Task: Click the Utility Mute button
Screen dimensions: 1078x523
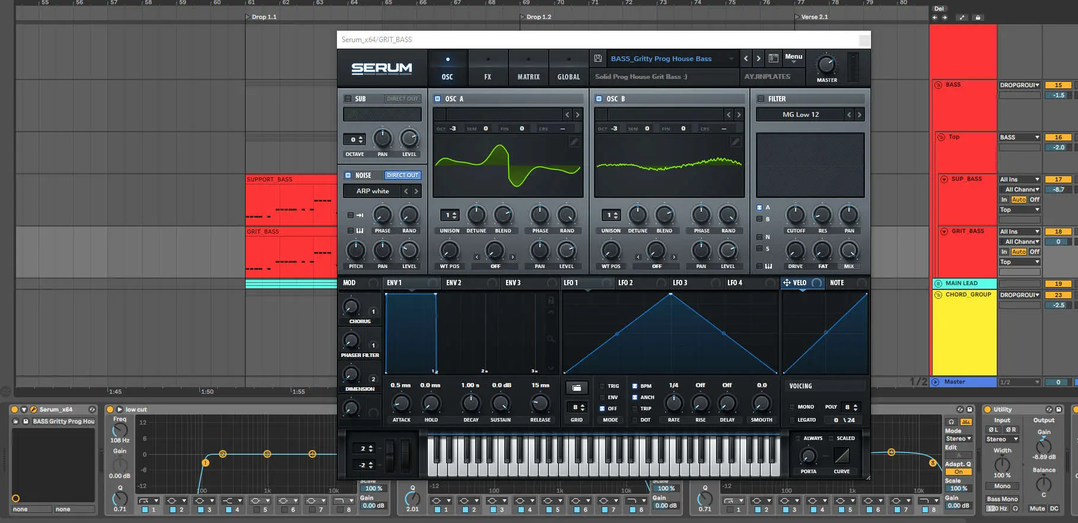Action: (1037, 509)
